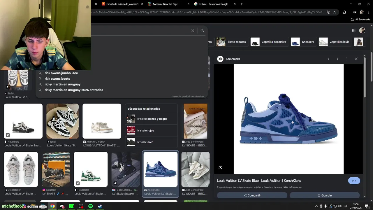Open Discord from the taskbar
This screenshot has height=210, width=373.
(x=62, y=206)
